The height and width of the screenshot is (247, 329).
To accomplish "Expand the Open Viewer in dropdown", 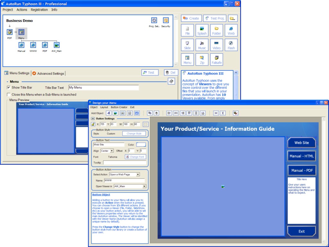I will click(x=144, y=186).
